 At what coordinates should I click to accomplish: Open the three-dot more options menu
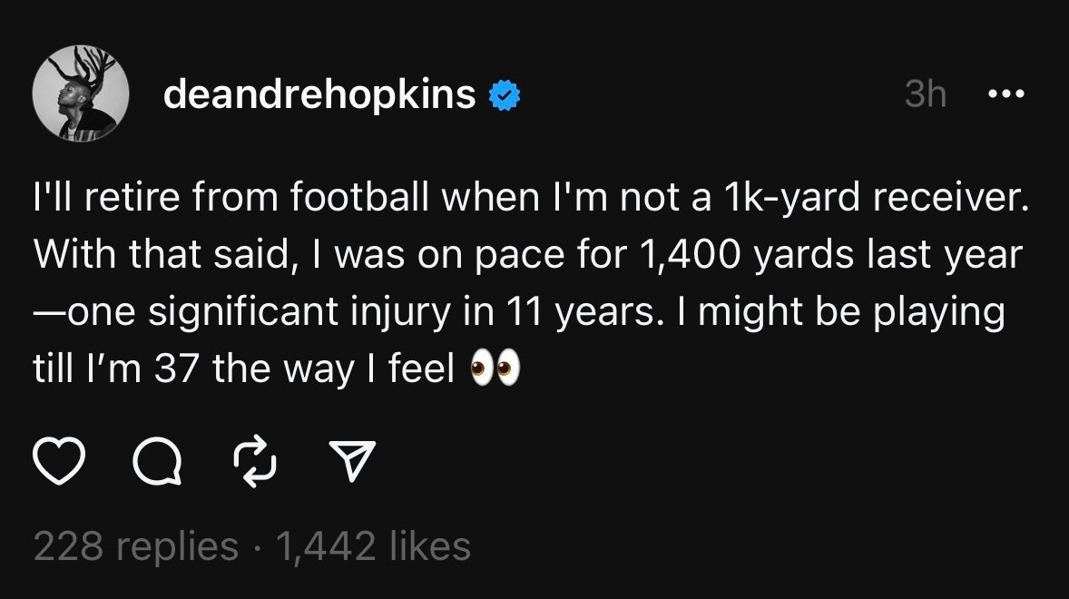(x=1007, y=93)
